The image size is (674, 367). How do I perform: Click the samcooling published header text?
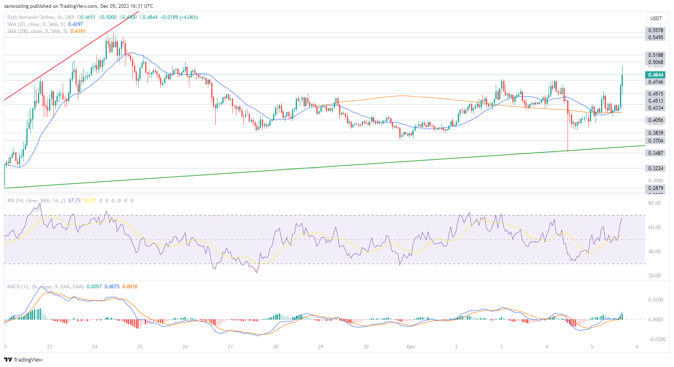click(x=78, y=6)
